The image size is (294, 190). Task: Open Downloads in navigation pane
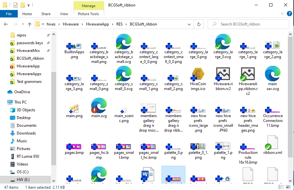26,133
